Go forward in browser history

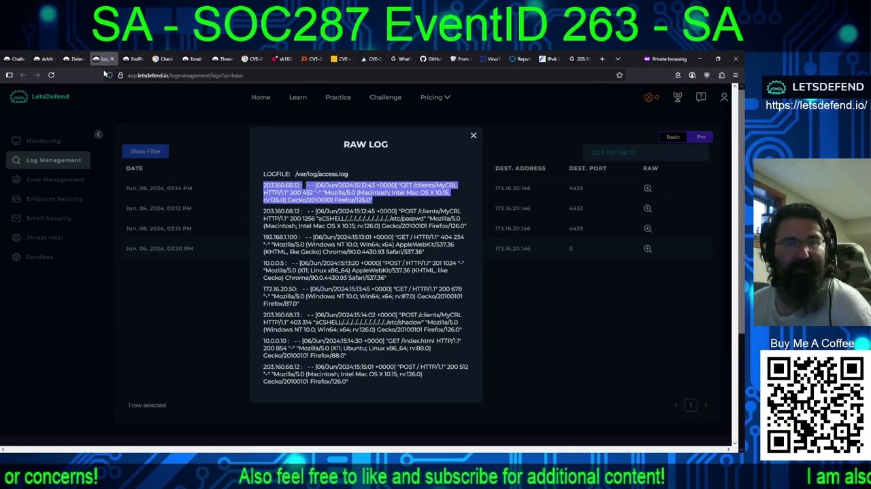click(37, 75)
